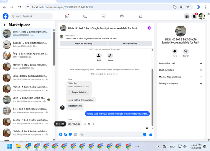Open the Balenge 2 Bed 2 Bath House chat

[x=26, y=44]
